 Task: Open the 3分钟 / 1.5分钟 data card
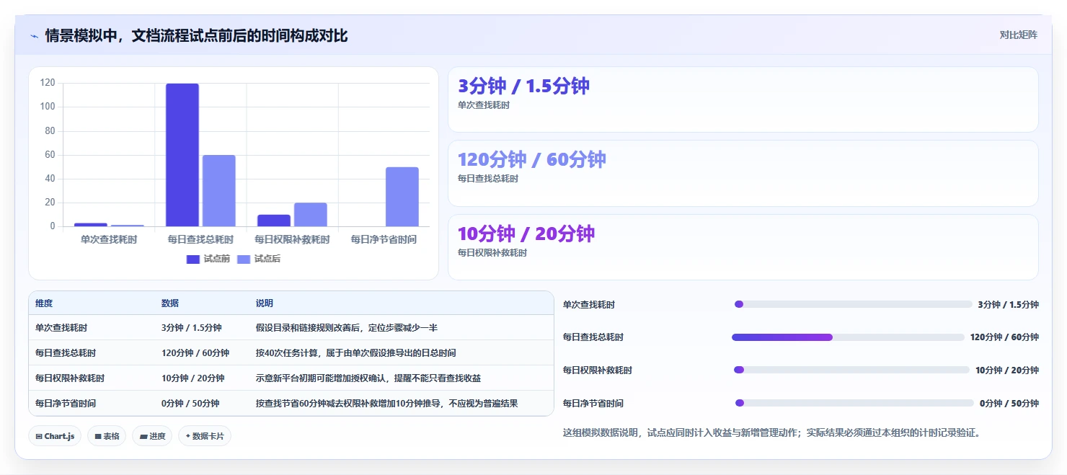click(x=743, y=99)
